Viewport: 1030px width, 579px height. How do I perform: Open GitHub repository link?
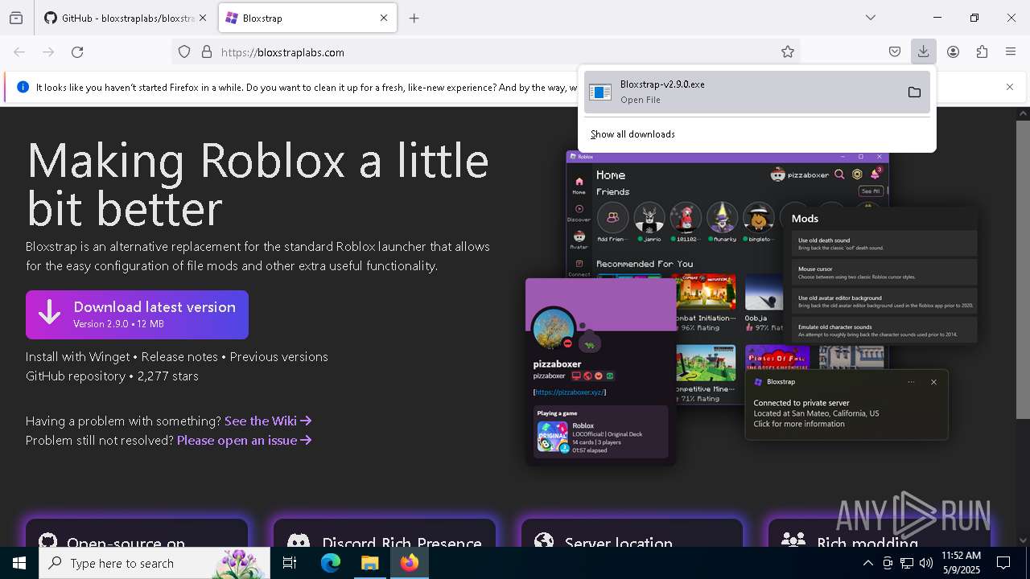[x=76, y=376]
